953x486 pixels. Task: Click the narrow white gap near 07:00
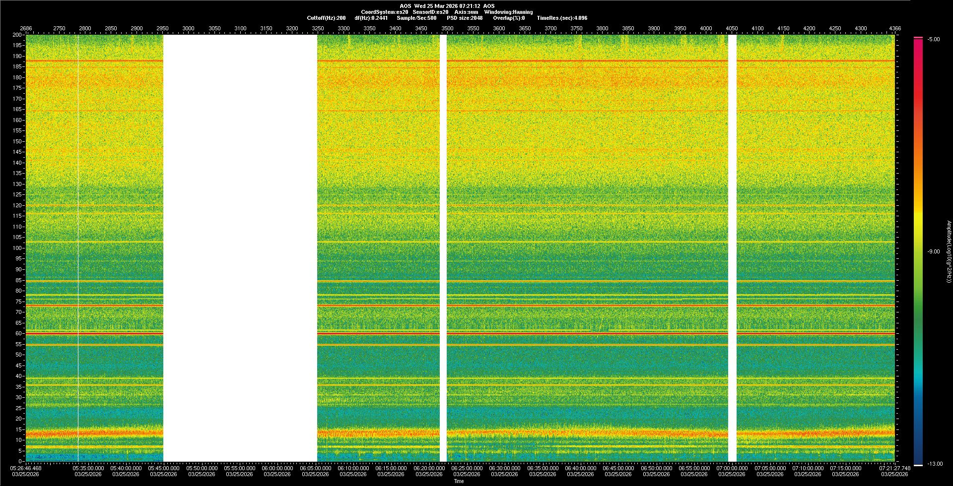732,248
